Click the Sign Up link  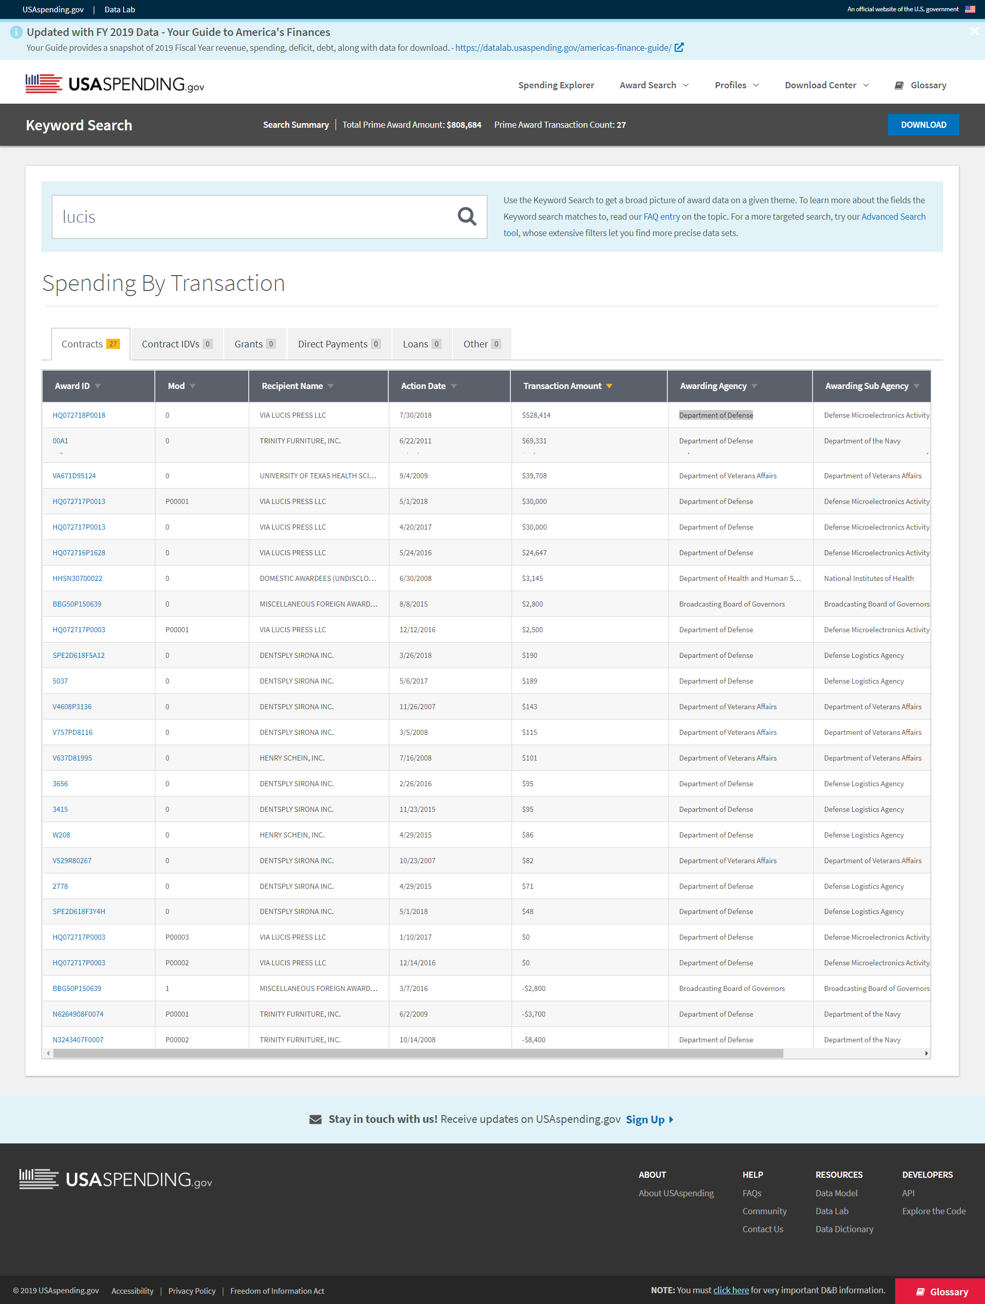[649, 1119]
